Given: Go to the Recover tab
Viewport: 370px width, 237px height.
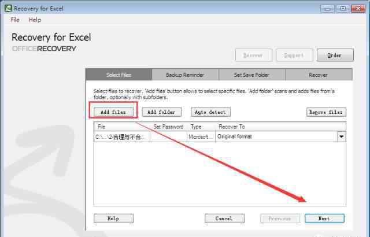Looking at the screenshot, I should [319, 75].
